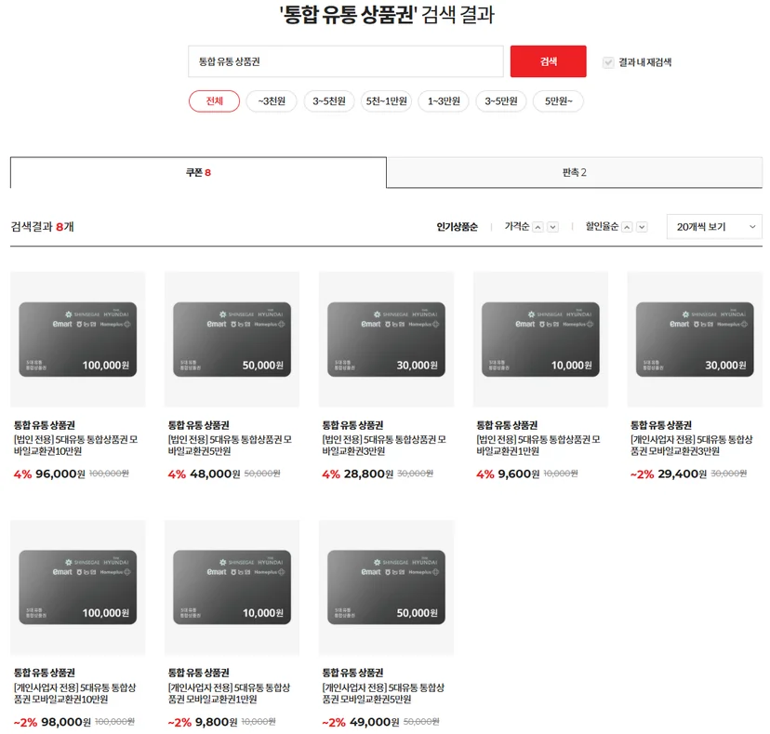Sort by price descending arrow

[x=553, y=227]
